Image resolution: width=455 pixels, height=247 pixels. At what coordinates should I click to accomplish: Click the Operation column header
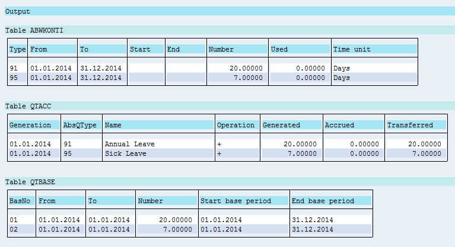(x=236, y=125)
